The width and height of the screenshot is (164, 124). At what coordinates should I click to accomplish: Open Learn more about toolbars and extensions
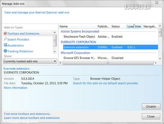32,118
